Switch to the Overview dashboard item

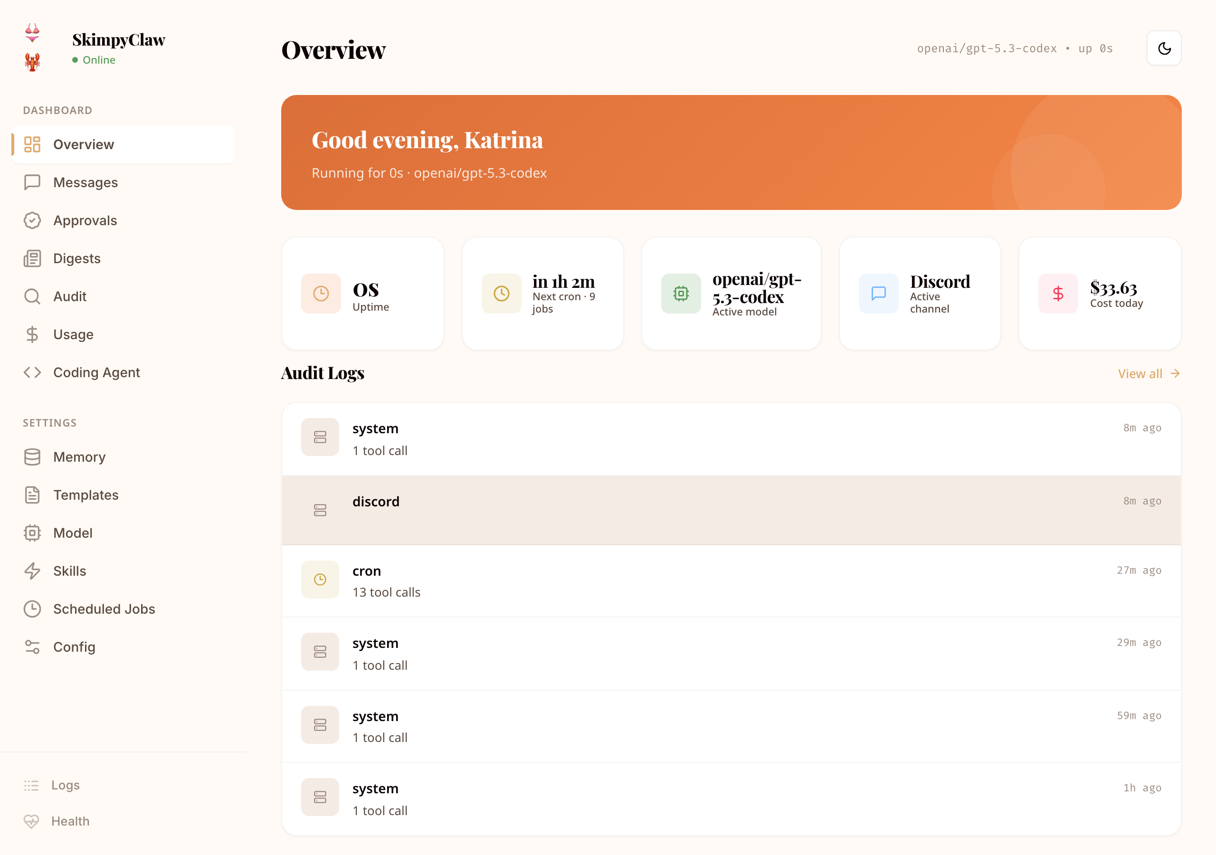coord(83,144)
